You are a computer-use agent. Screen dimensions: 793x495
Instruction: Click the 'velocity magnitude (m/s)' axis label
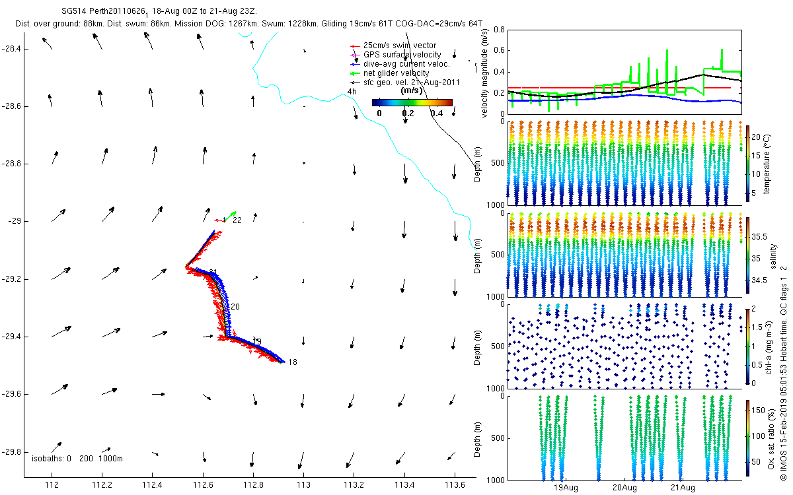[x=486, y=73]
